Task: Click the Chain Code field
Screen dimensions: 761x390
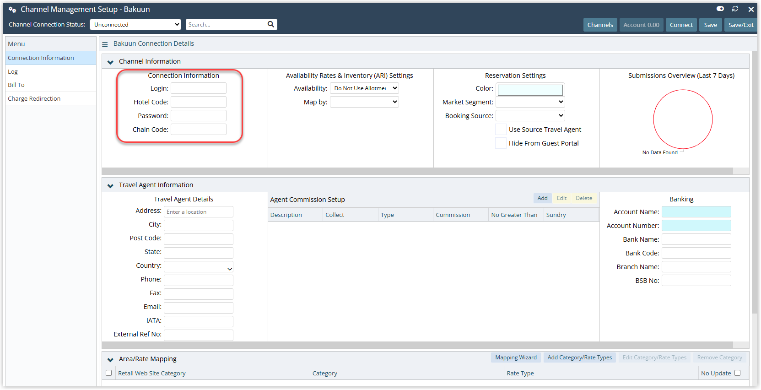Action: 199,130
